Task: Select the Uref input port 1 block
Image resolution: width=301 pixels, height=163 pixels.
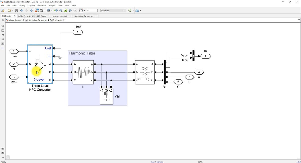Action: (x=78, y=32)
